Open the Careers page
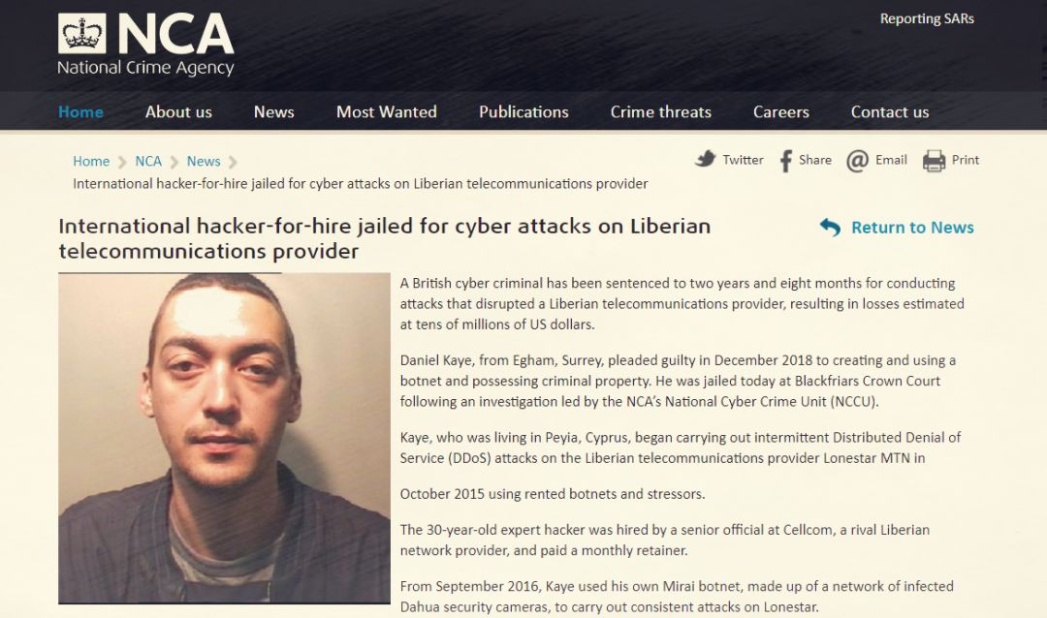 coord(781,112)
